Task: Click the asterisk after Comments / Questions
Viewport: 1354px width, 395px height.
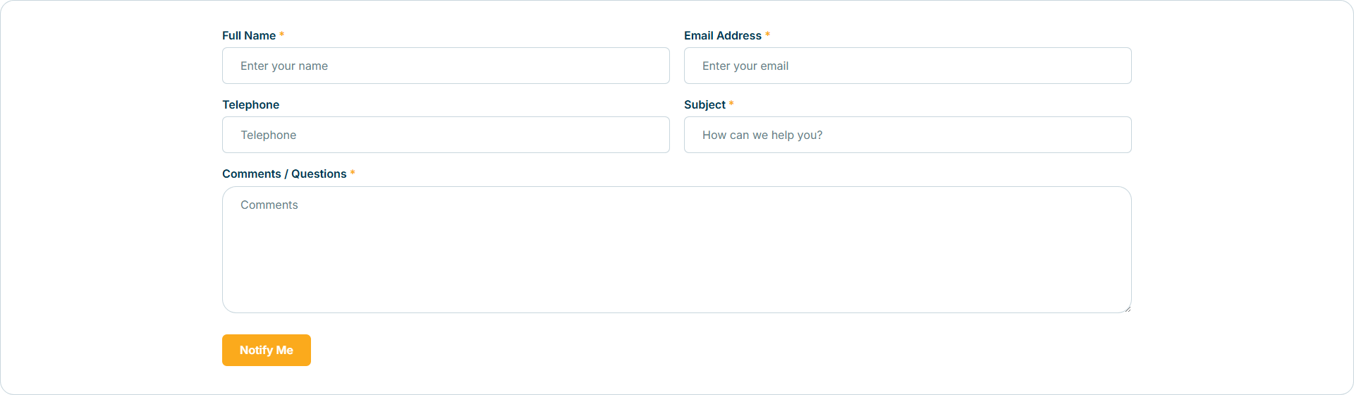Action: coord(353,173)
